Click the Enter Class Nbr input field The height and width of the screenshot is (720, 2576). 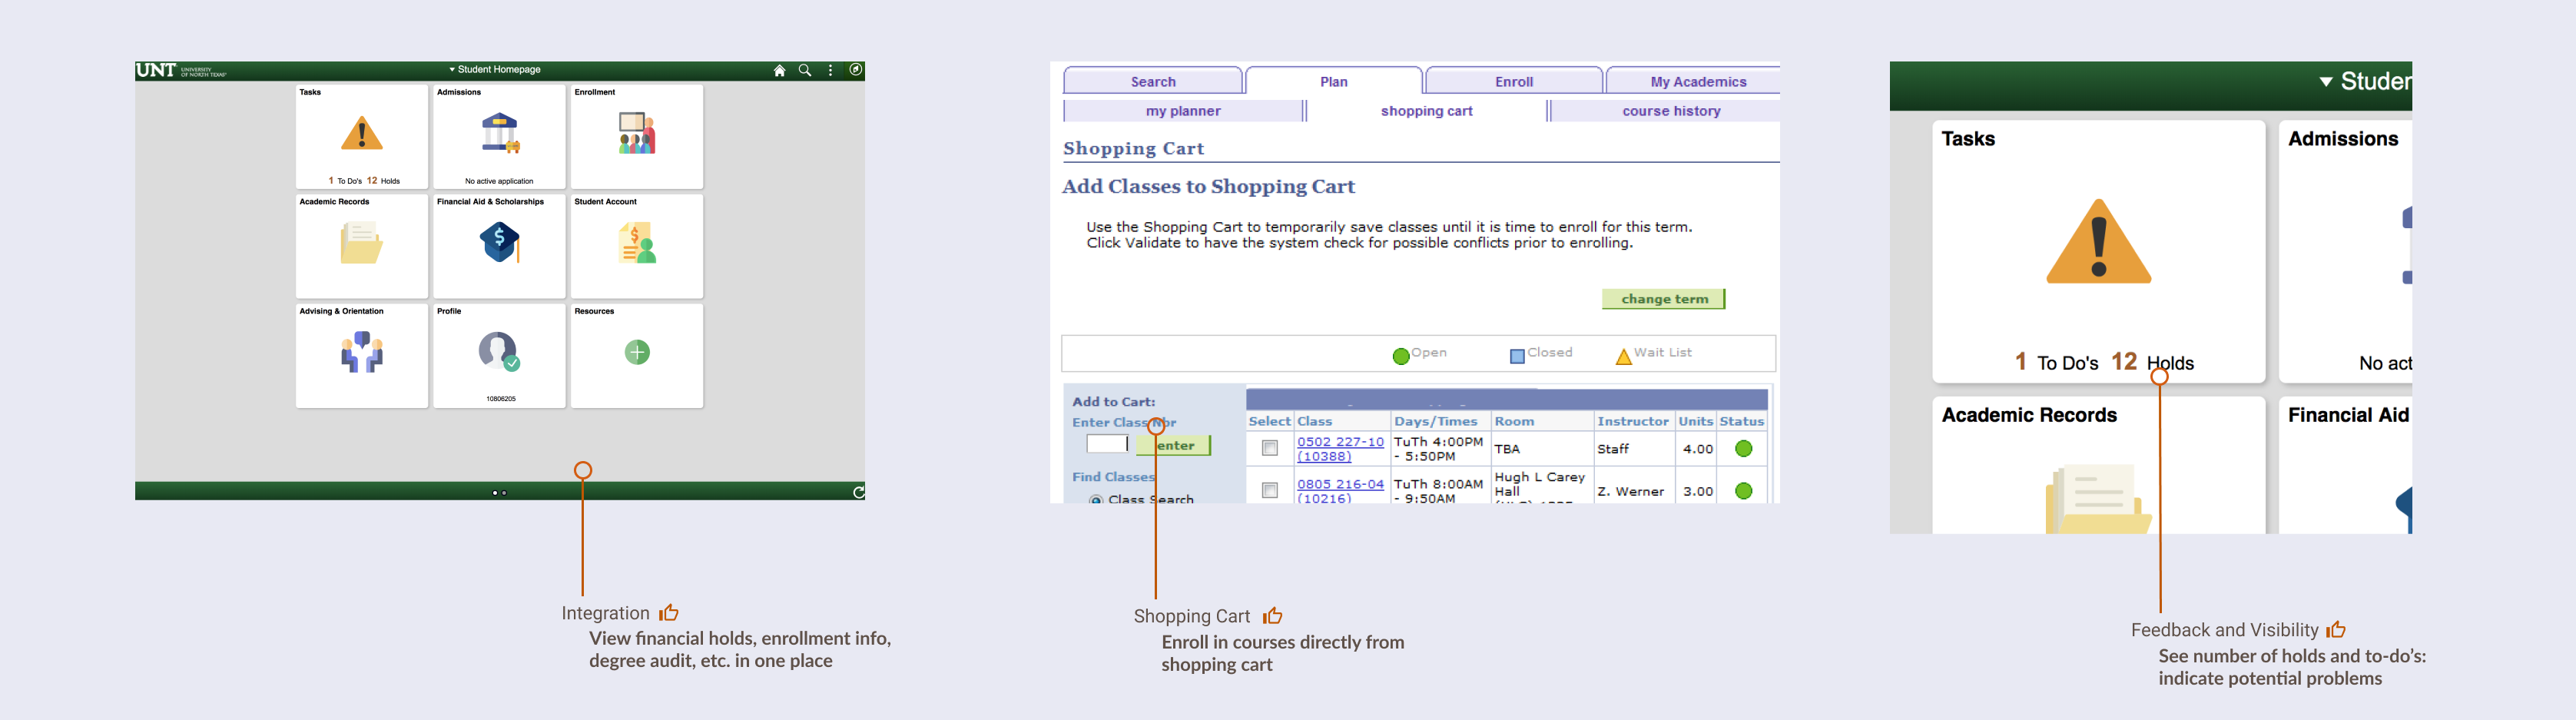(1107, 444)
